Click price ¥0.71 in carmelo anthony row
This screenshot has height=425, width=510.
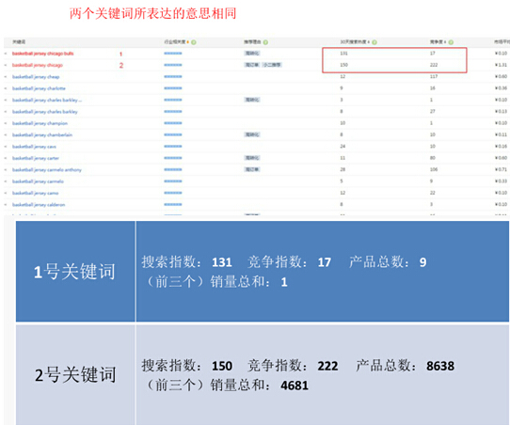[x=501, y=169]
